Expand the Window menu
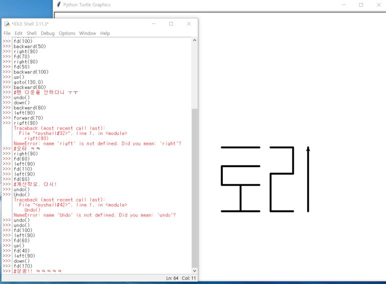The height and width of the screenshot is (284, 386). (x=87, y=33)
